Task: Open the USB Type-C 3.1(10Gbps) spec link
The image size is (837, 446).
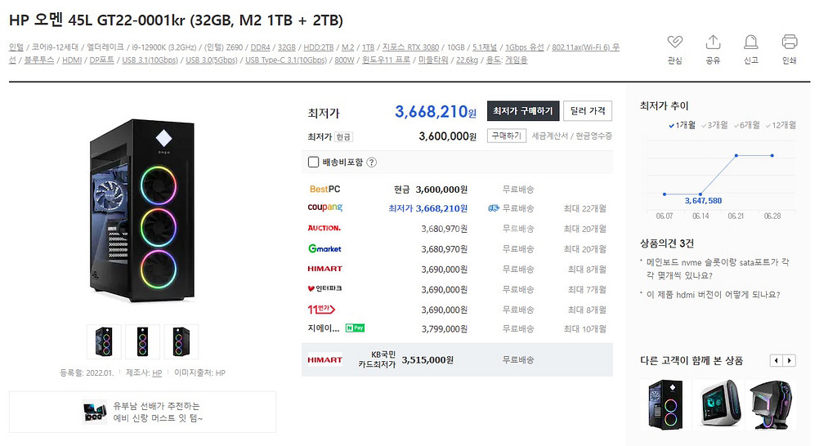Action: coord(286,60)
